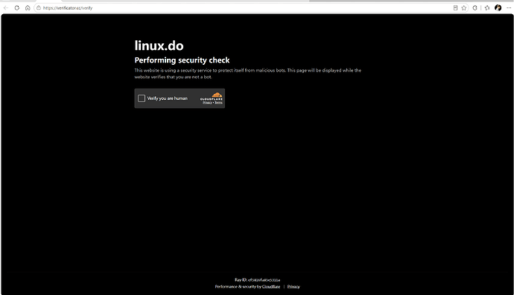
Task: Open the widget's Terms link
Action: click(218, 103)
